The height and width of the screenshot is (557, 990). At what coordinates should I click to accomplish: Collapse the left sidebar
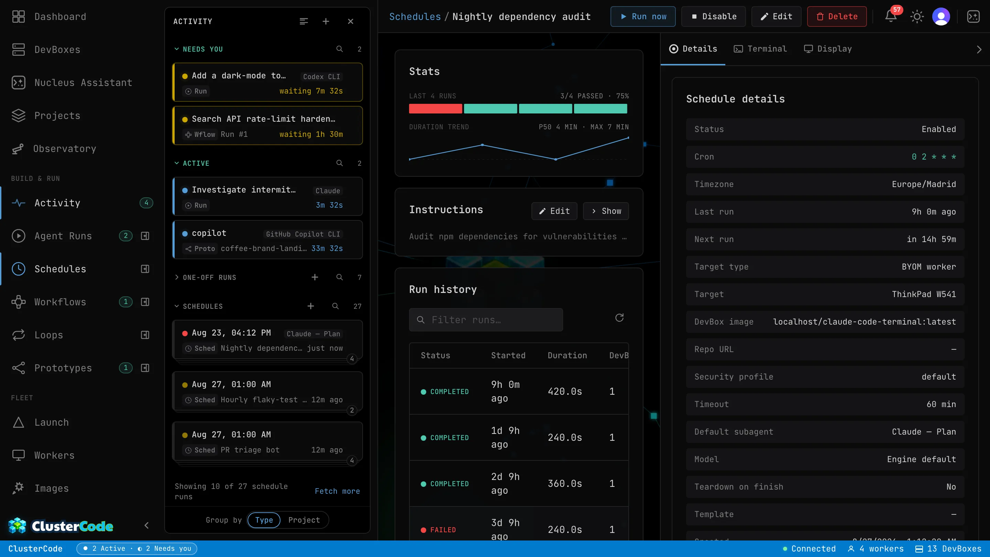(146, 525)
